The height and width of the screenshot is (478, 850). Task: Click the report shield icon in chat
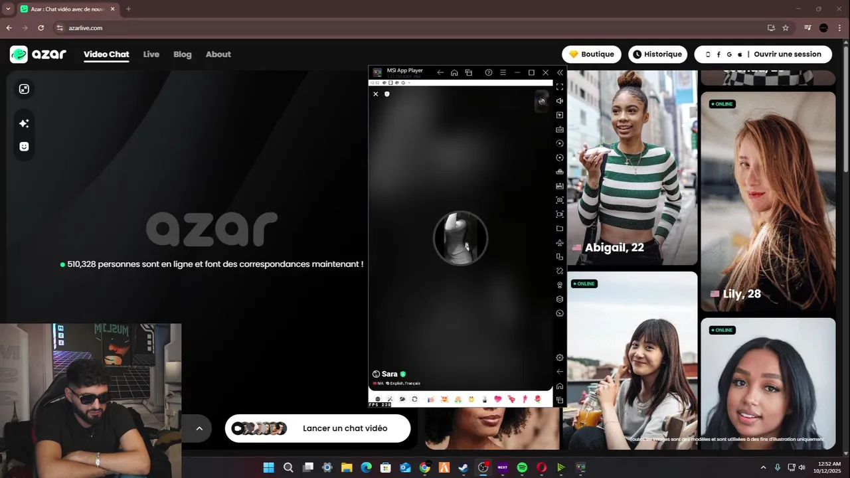point(387,94)
